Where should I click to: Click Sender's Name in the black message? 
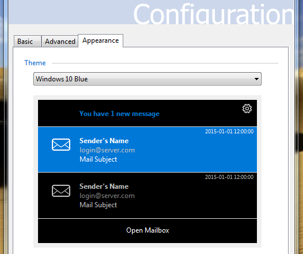pos(104,186)
